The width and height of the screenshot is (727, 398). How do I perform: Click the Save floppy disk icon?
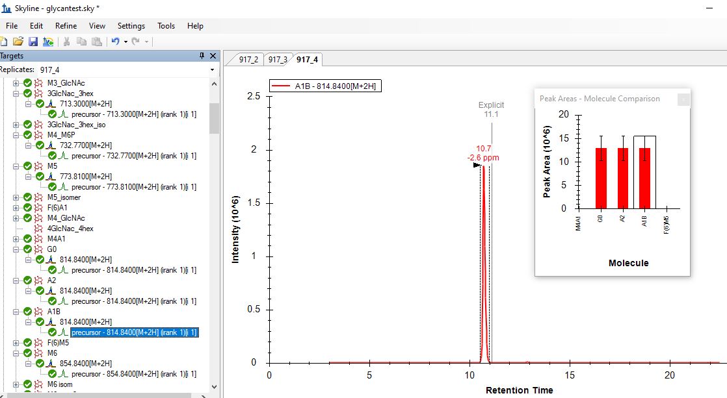pos(33,42)
